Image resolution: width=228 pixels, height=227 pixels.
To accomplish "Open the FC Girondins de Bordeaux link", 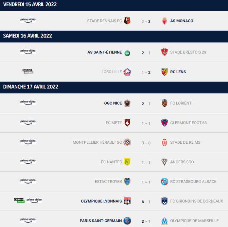I will coord(197,201).
